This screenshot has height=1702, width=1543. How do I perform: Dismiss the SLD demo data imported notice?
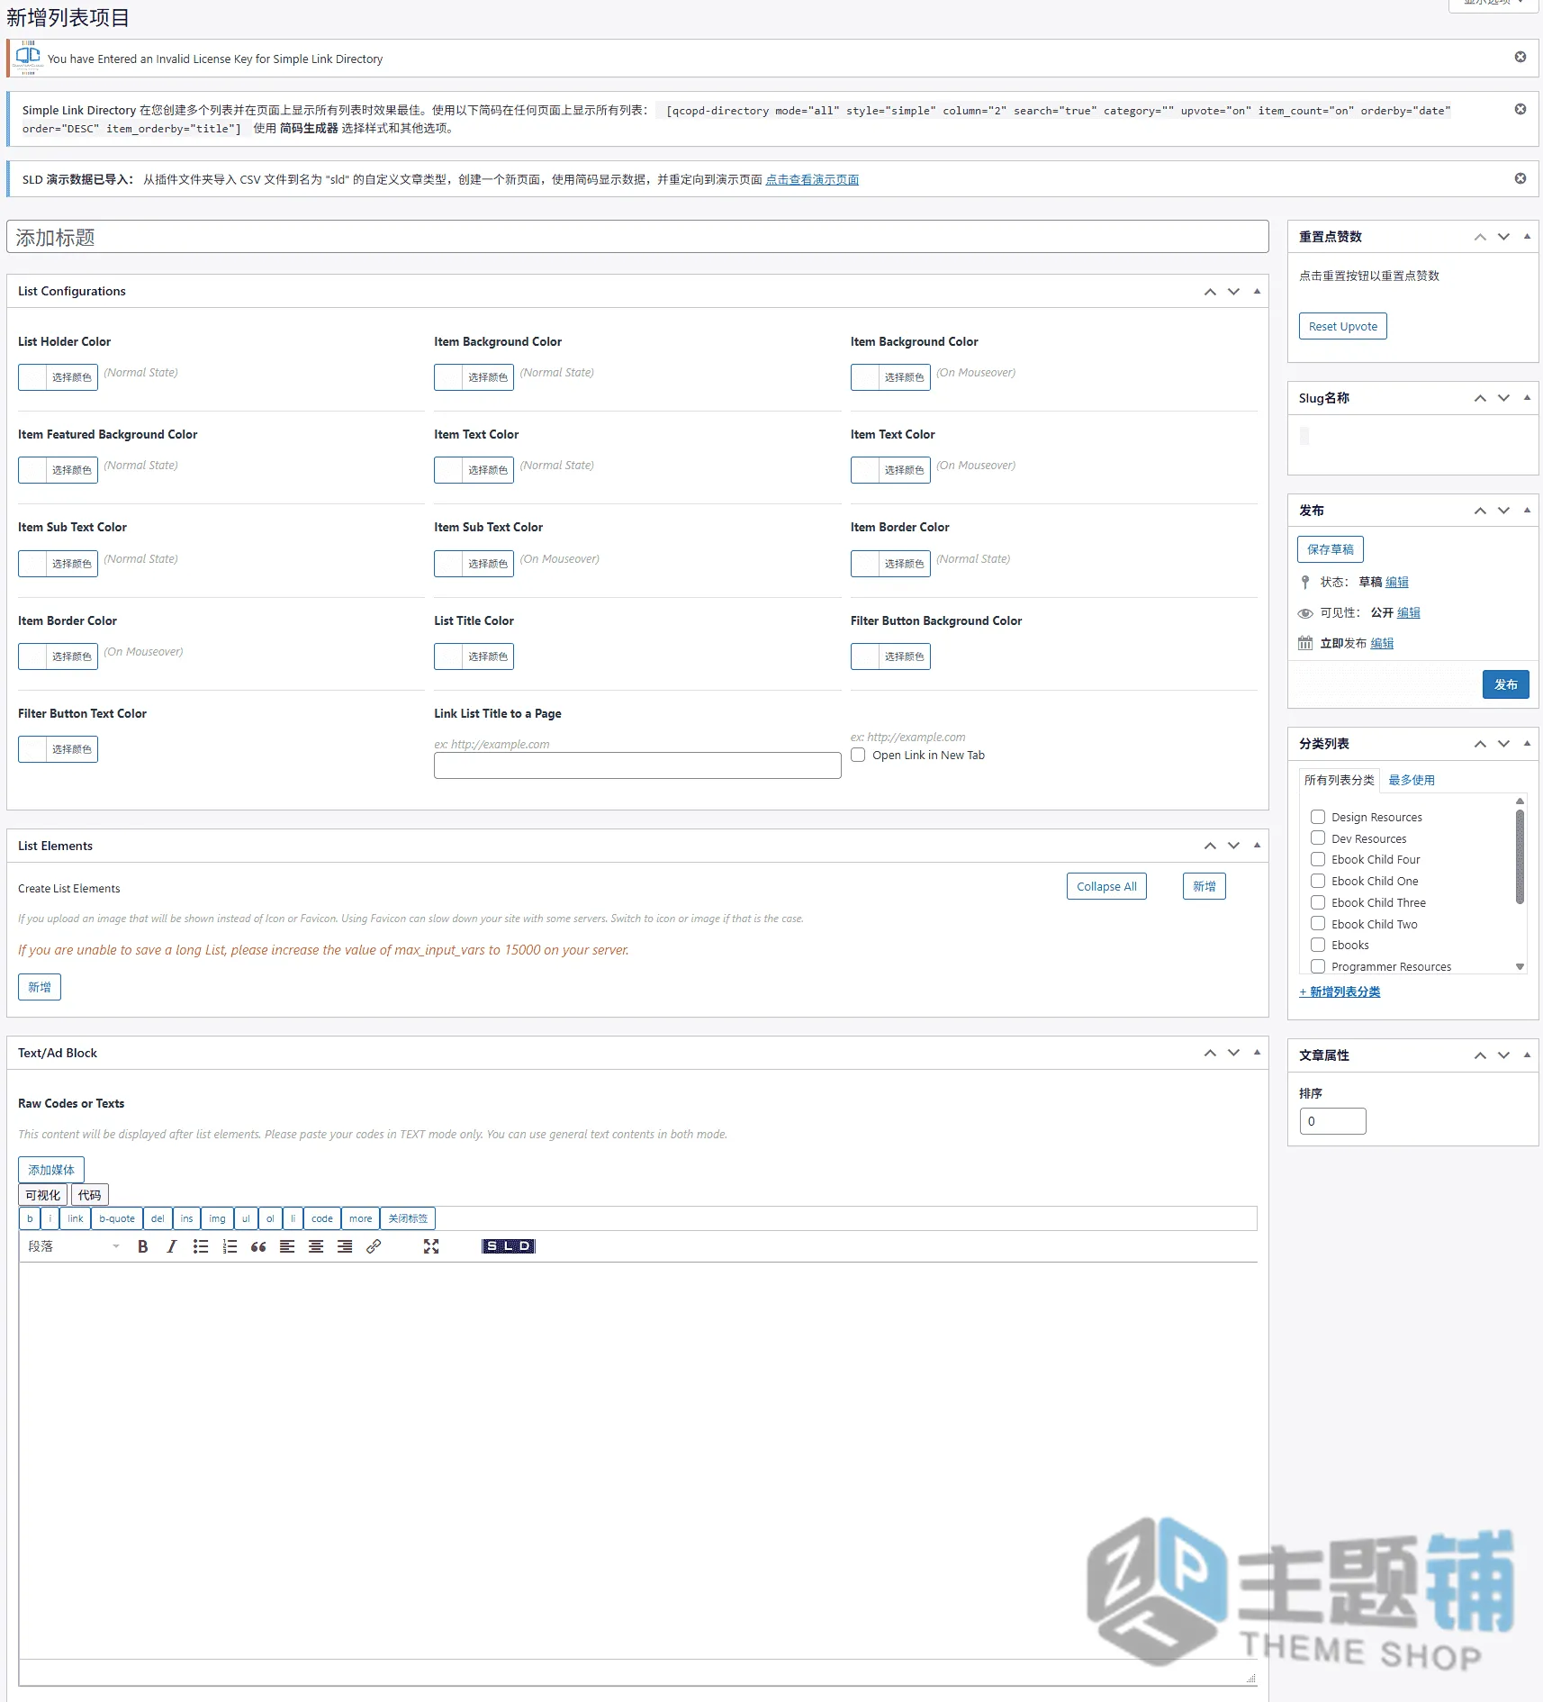point(1520,178)
